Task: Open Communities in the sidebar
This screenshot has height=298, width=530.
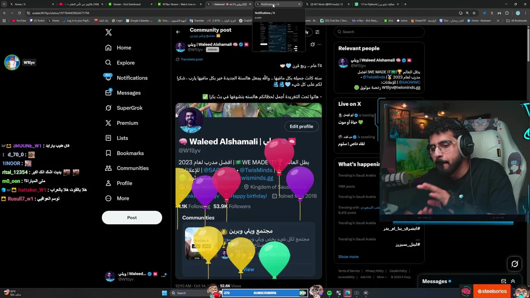Action: 127,168
